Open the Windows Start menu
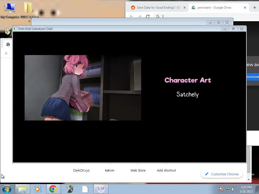Screen dimensions: 259x194 pyautogui.click(x=7, y=189)
